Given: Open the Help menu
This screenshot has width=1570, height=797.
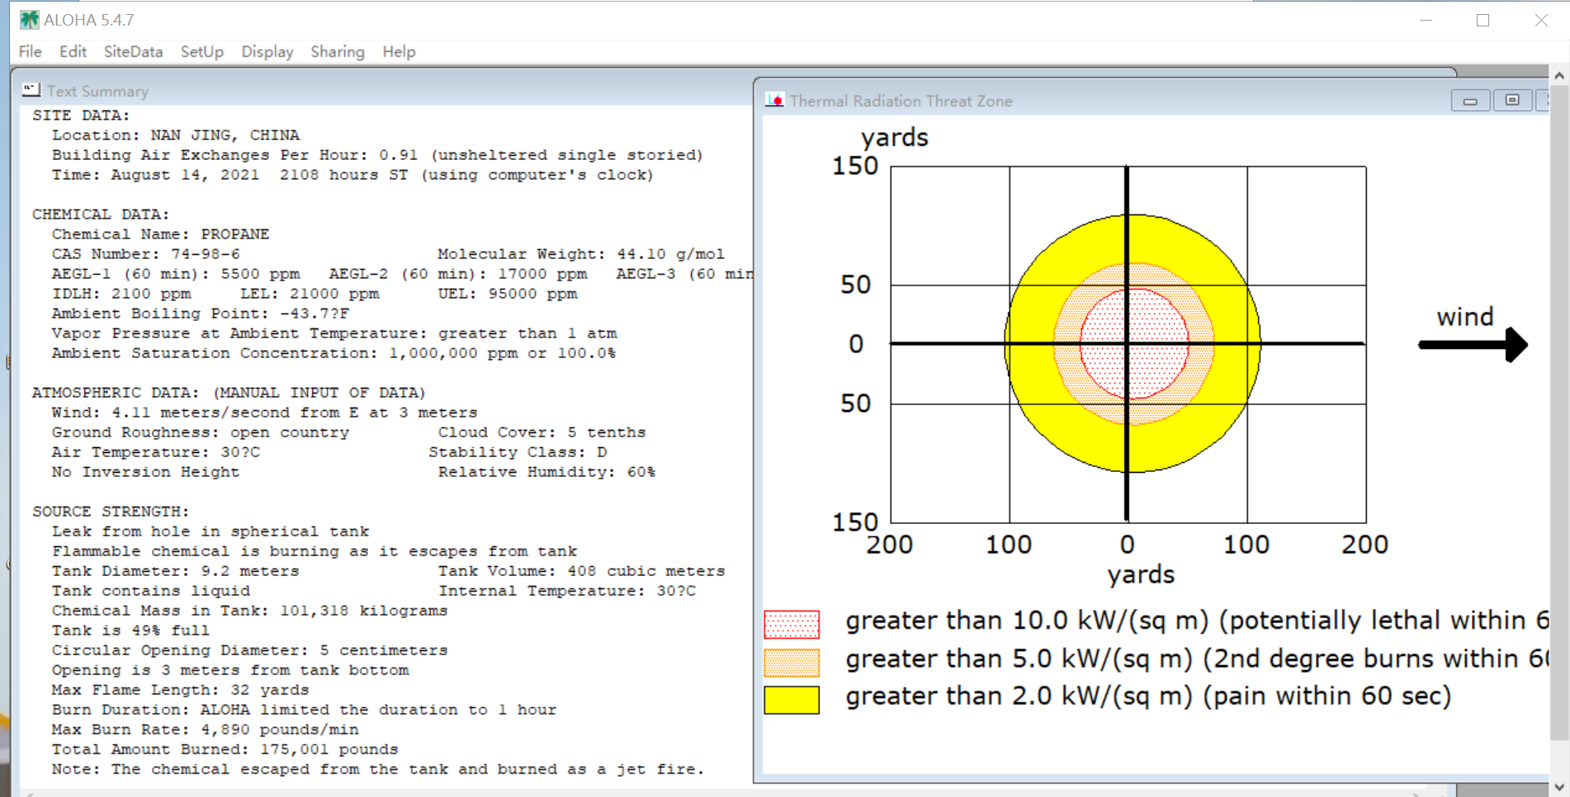Looking at the screenshot, I should [399, 51].
